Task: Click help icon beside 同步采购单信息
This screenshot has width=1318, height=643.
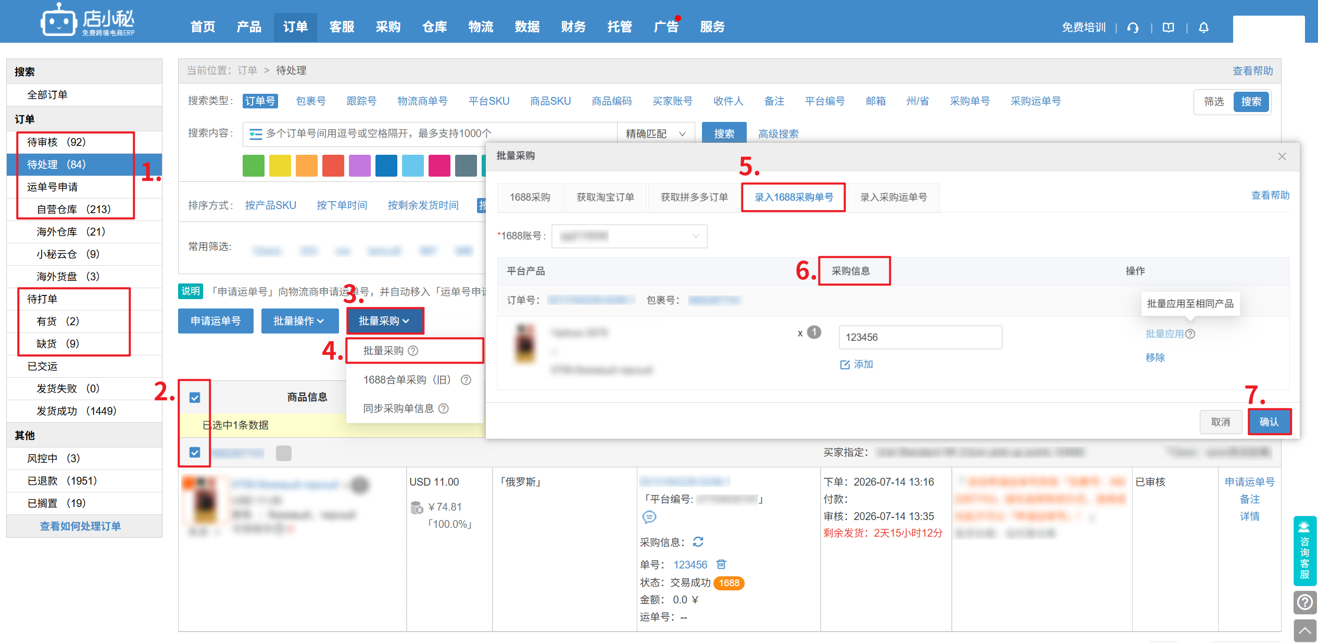Action: (443, 409)
